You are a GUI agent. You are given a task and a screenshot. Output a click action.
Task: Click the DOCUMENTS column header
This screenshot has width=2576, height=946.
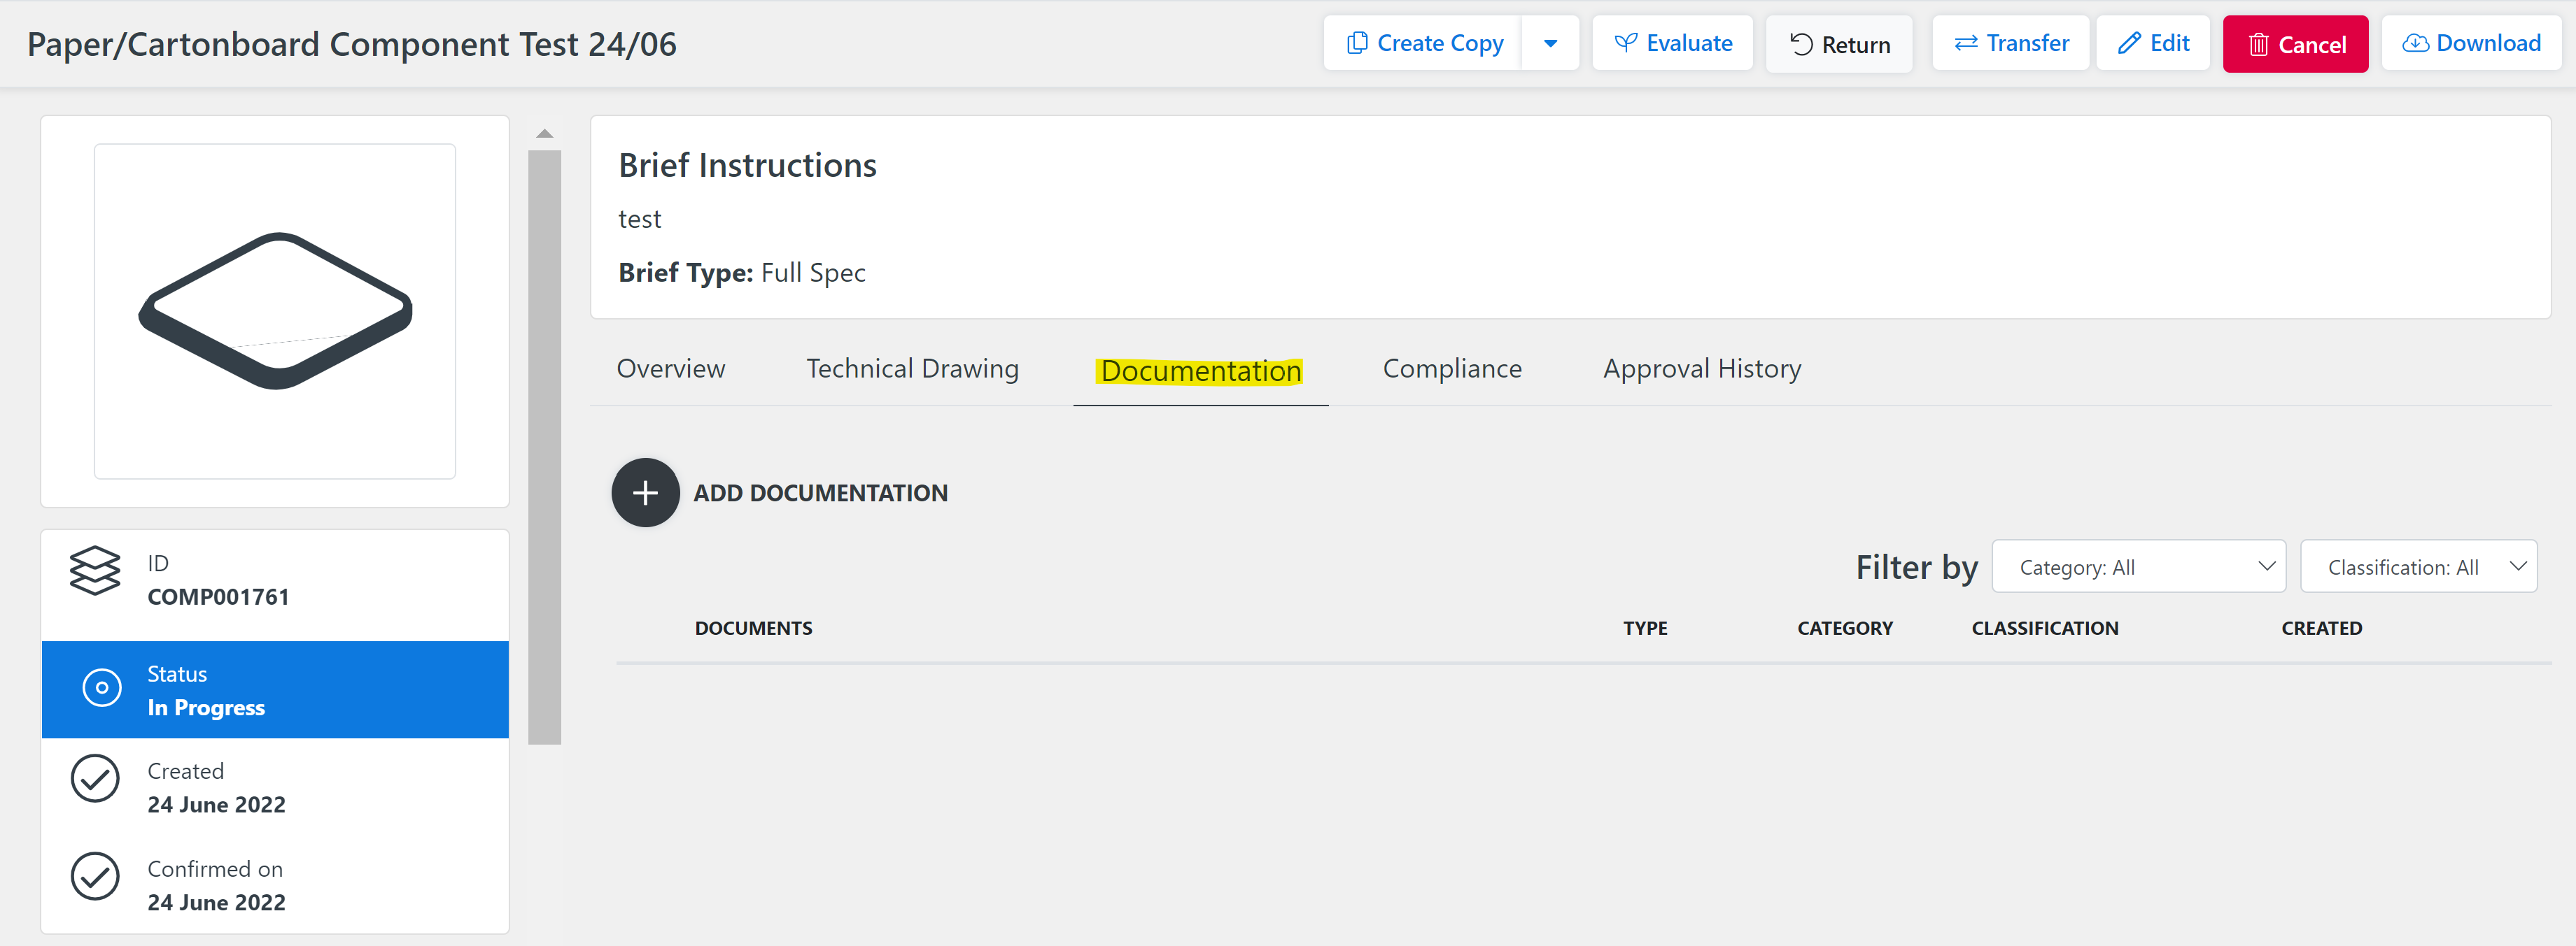[753, 629]
